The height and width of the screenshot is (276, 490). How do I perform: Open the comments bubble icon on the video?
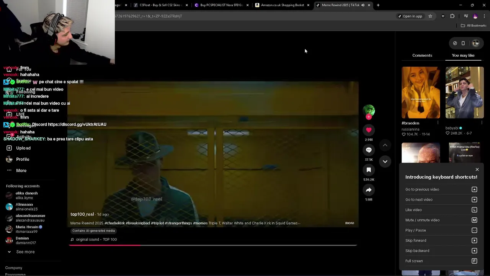point(369,150)
